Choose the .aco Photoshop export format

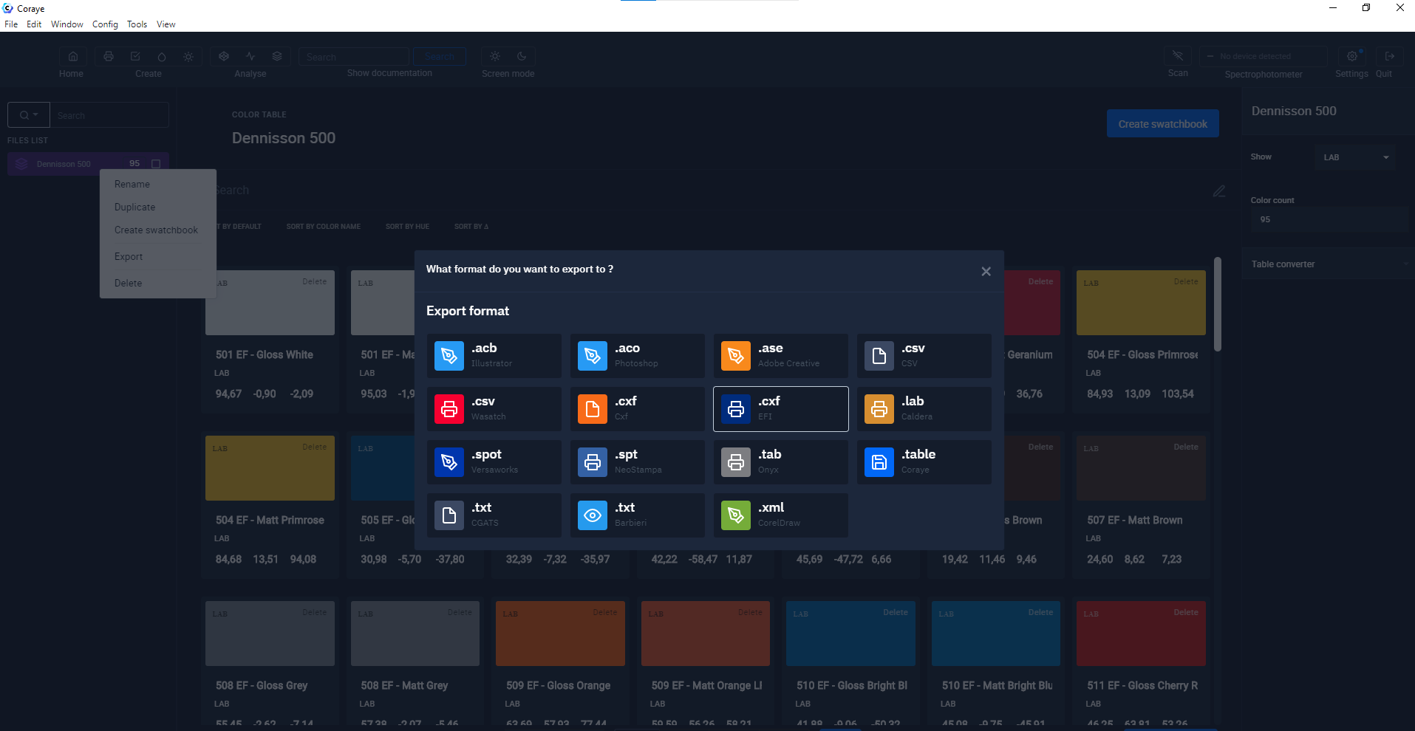(637, 356)
